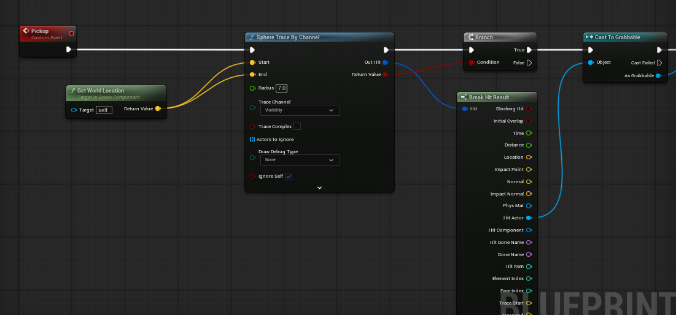Click the Normal output pin

click(529, 181)
